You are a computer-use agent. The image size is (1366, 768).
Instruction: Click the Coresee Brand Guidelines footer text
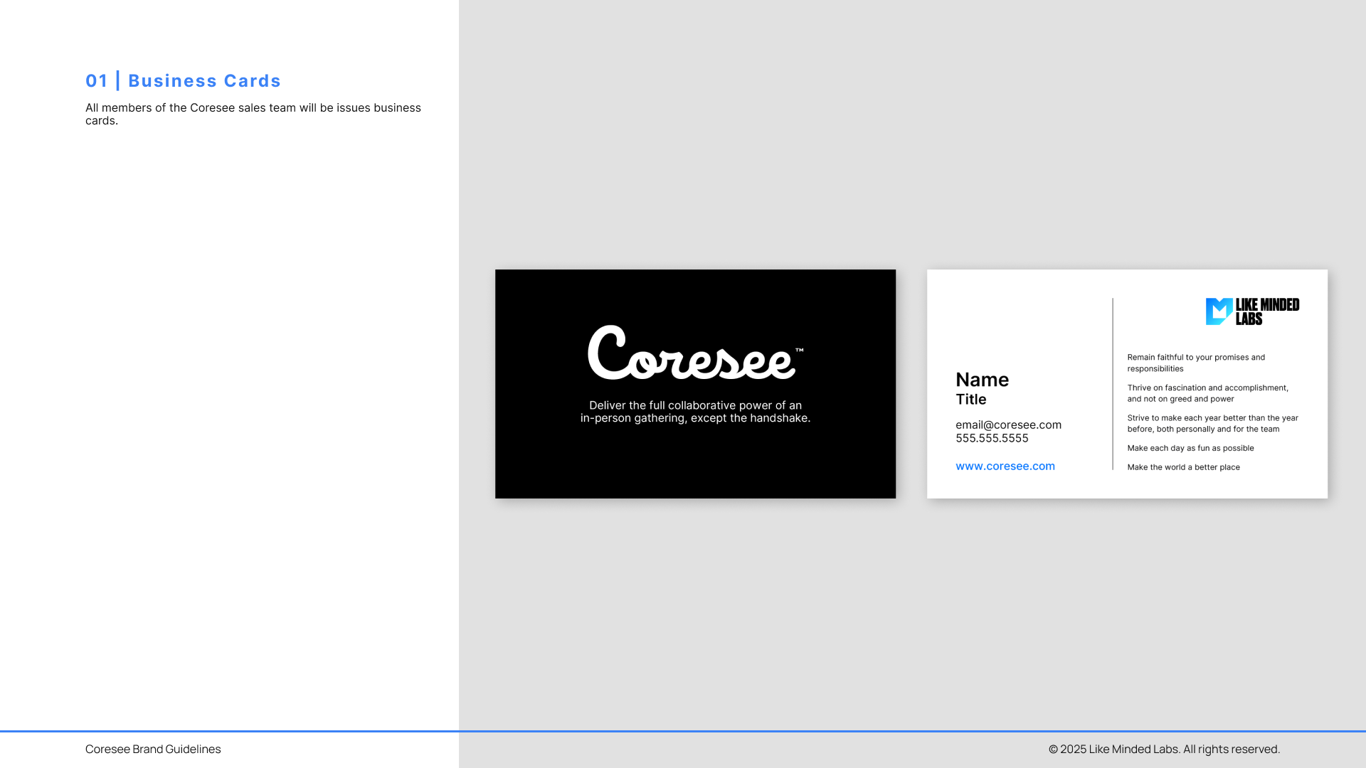pos(153,750)
